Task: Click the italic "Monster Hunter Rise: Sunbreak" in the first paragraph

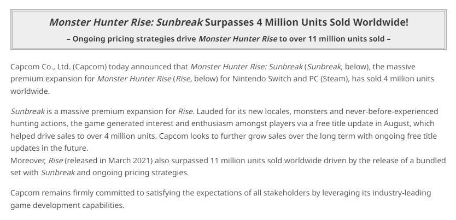Action: 247,67
